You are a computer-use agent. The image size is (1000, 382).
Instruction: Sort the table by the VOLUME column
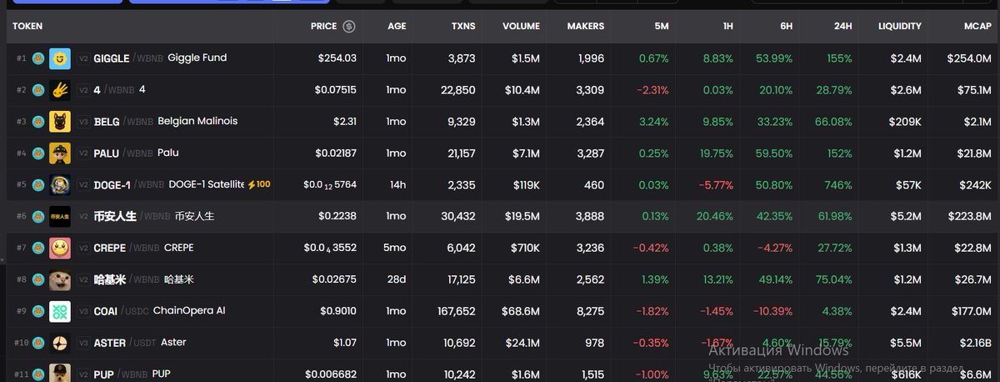coord(521,27)
